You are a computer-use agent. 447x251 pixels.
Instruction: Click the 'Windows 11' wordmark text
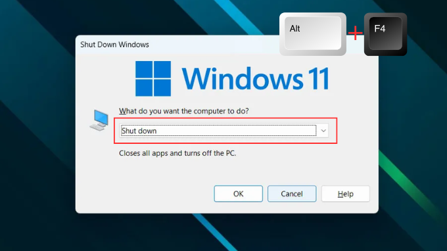(x=256, y=79)
